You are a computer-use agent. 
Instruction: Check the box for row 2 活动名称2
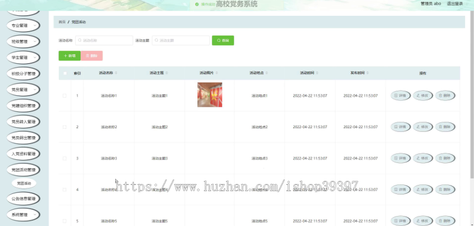coord(64,127)
